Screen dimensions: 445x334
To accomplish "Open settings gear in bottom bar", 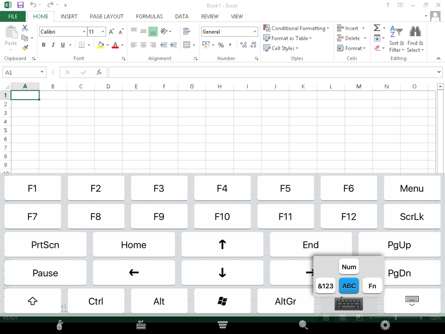I will [x=385, y=325].
